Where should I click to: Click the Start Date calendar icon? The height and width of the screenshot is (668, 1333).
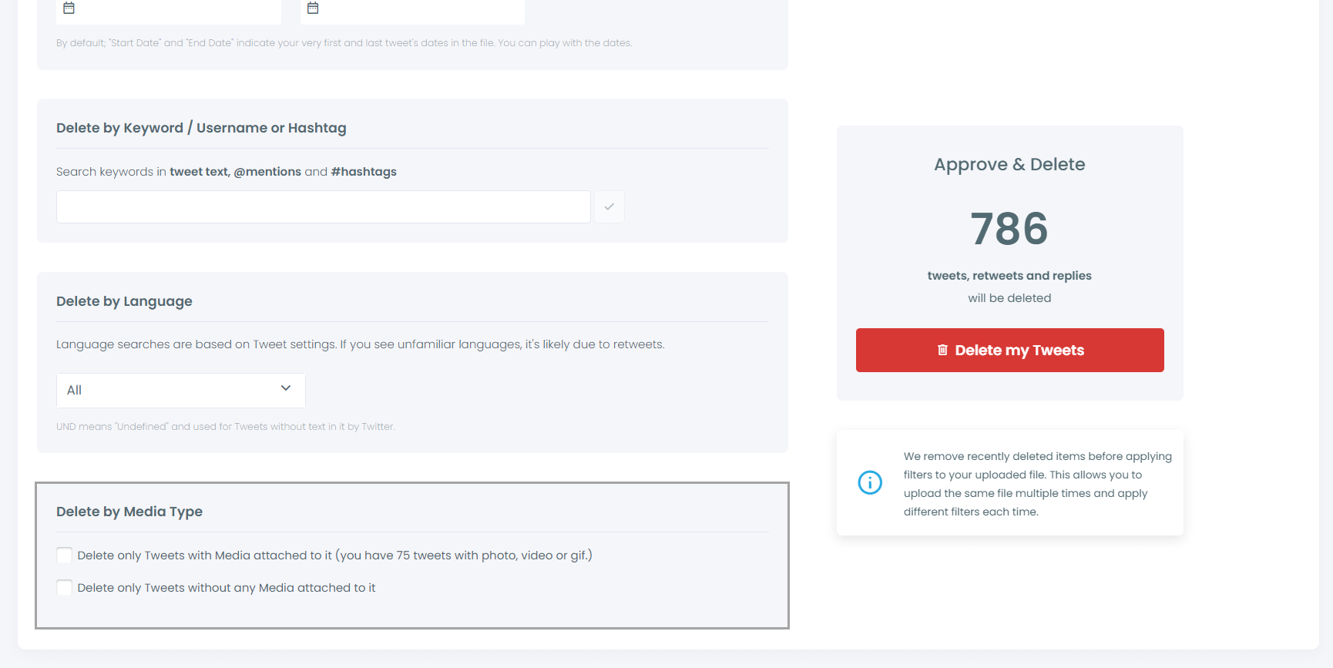(x=69, y=8)
